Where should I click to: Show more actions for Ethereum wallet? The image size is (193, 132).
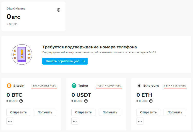tap(140, 121)
